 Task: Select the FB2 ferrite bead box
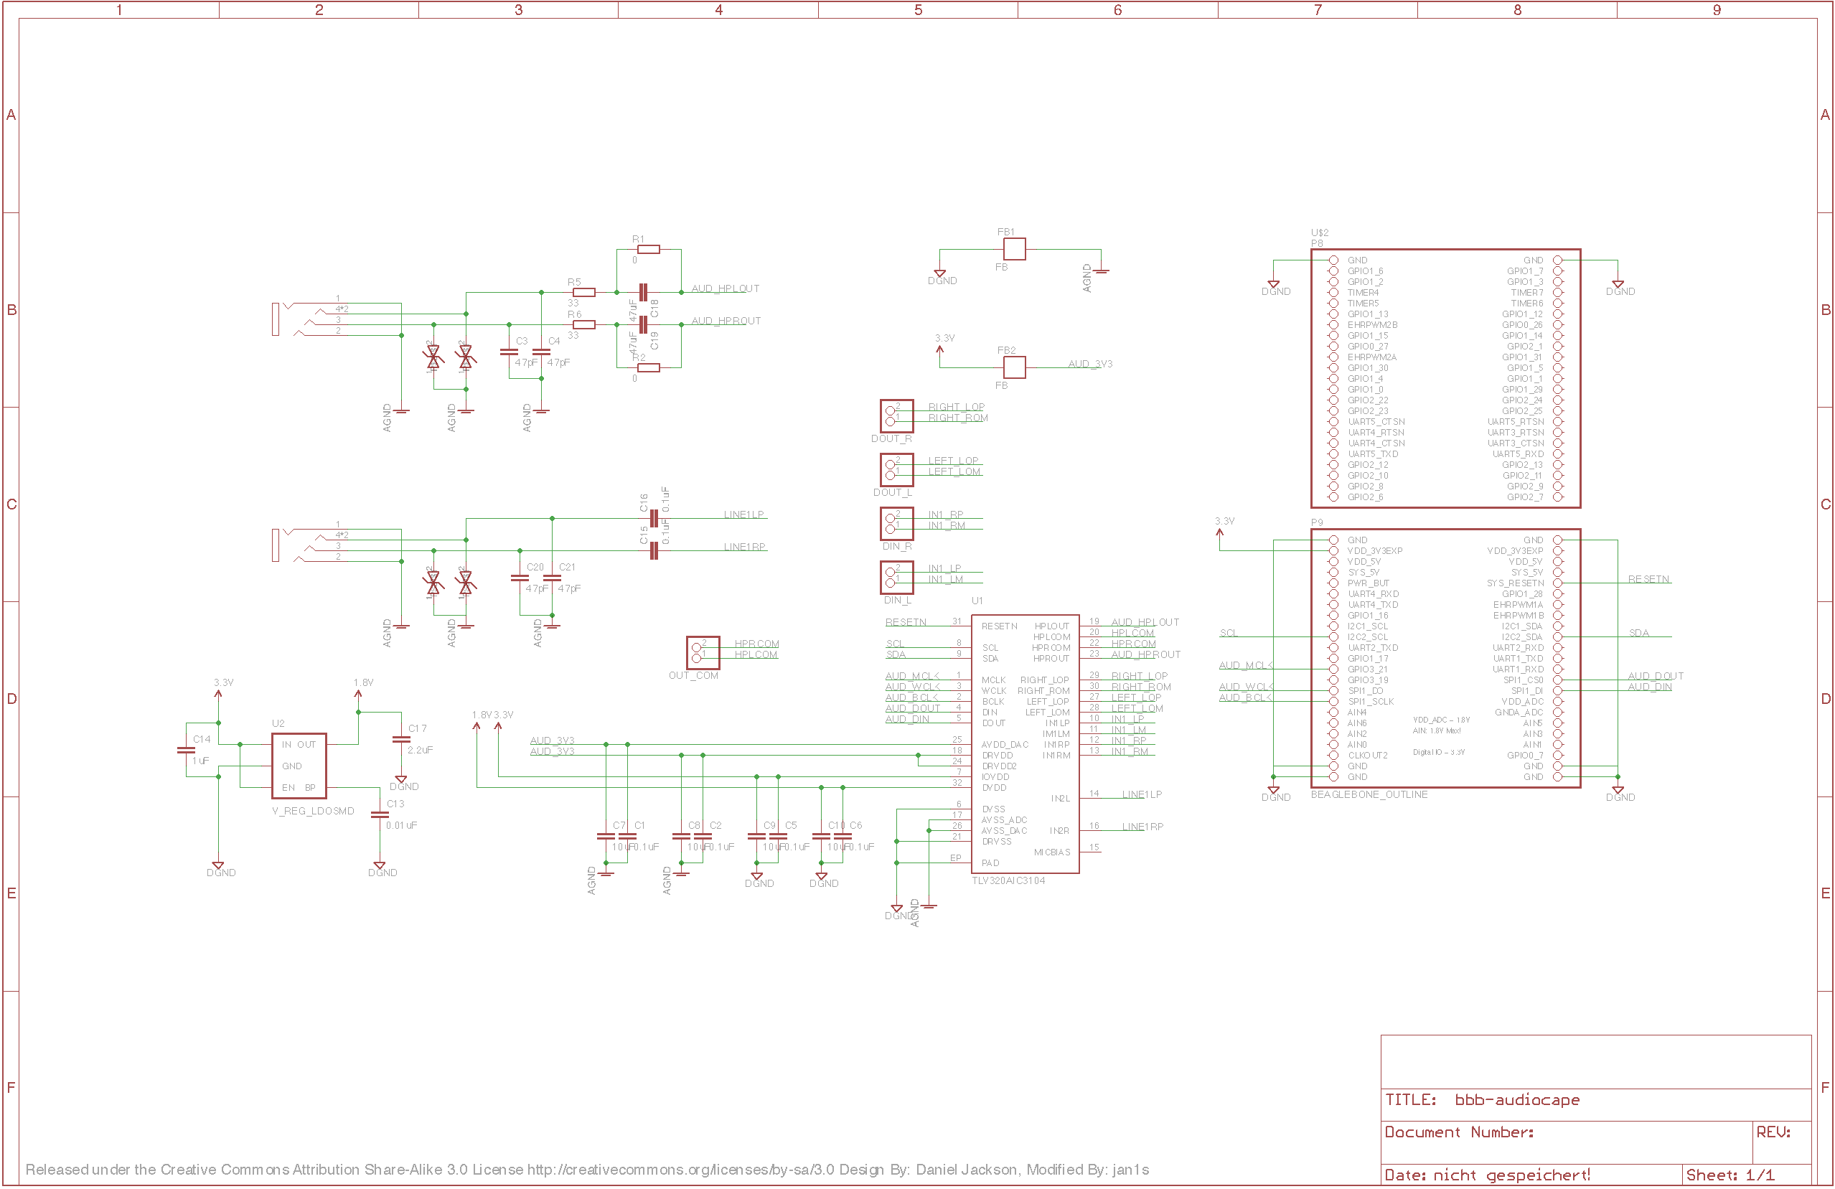coord(1014,367)
